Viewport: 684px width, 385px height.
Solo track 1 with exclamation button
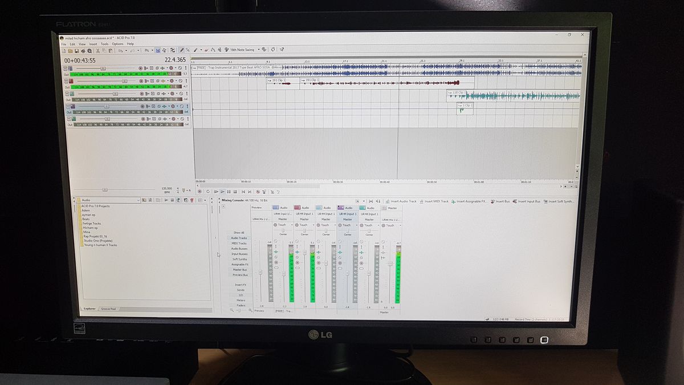pos(186,68)
